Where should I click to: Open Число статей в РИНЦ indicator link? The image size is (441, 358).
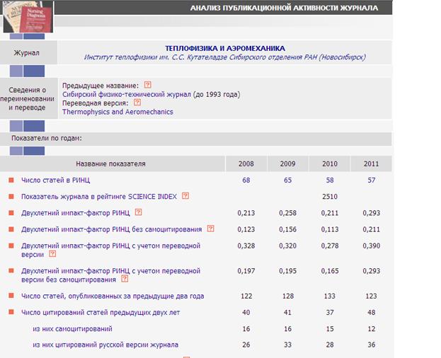[x=56, y=180]
